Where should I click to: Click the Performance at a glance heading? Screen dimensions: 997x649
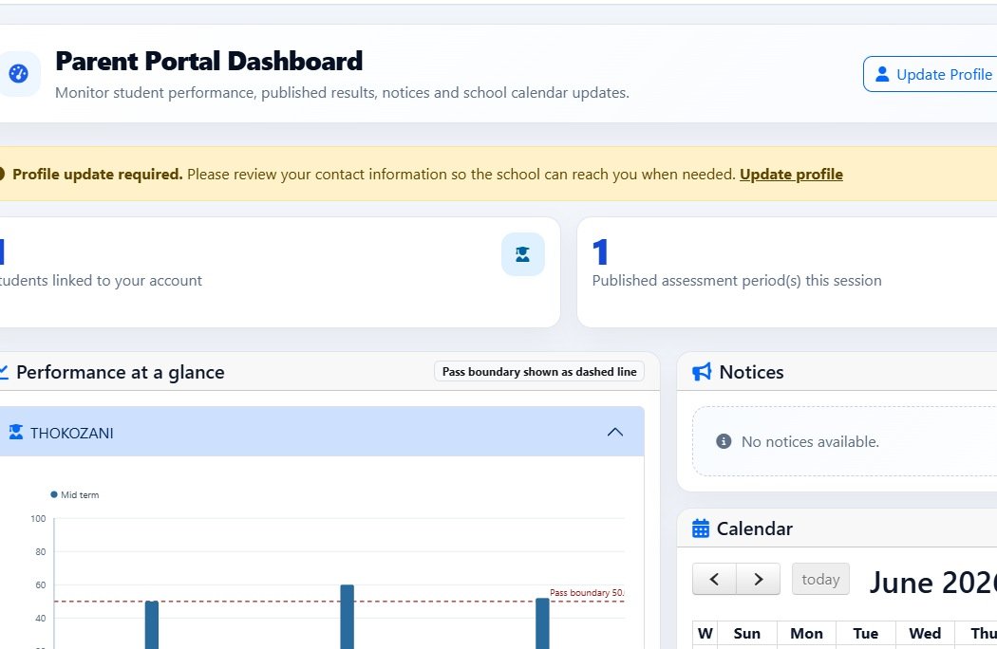pyautogui.click(x=121, y=372)
